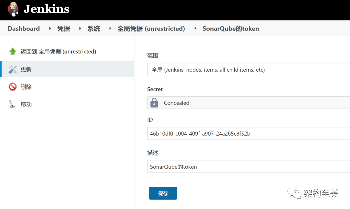Viewport: 350px width, 209px height.
Task: Click the move credential icon
Action: coord(13,104)
